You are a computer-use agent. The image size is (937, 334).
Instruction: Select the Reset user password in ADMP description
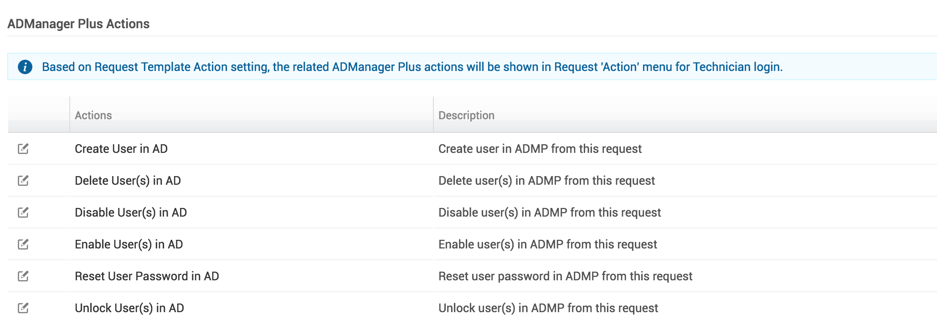pos(565,276)
